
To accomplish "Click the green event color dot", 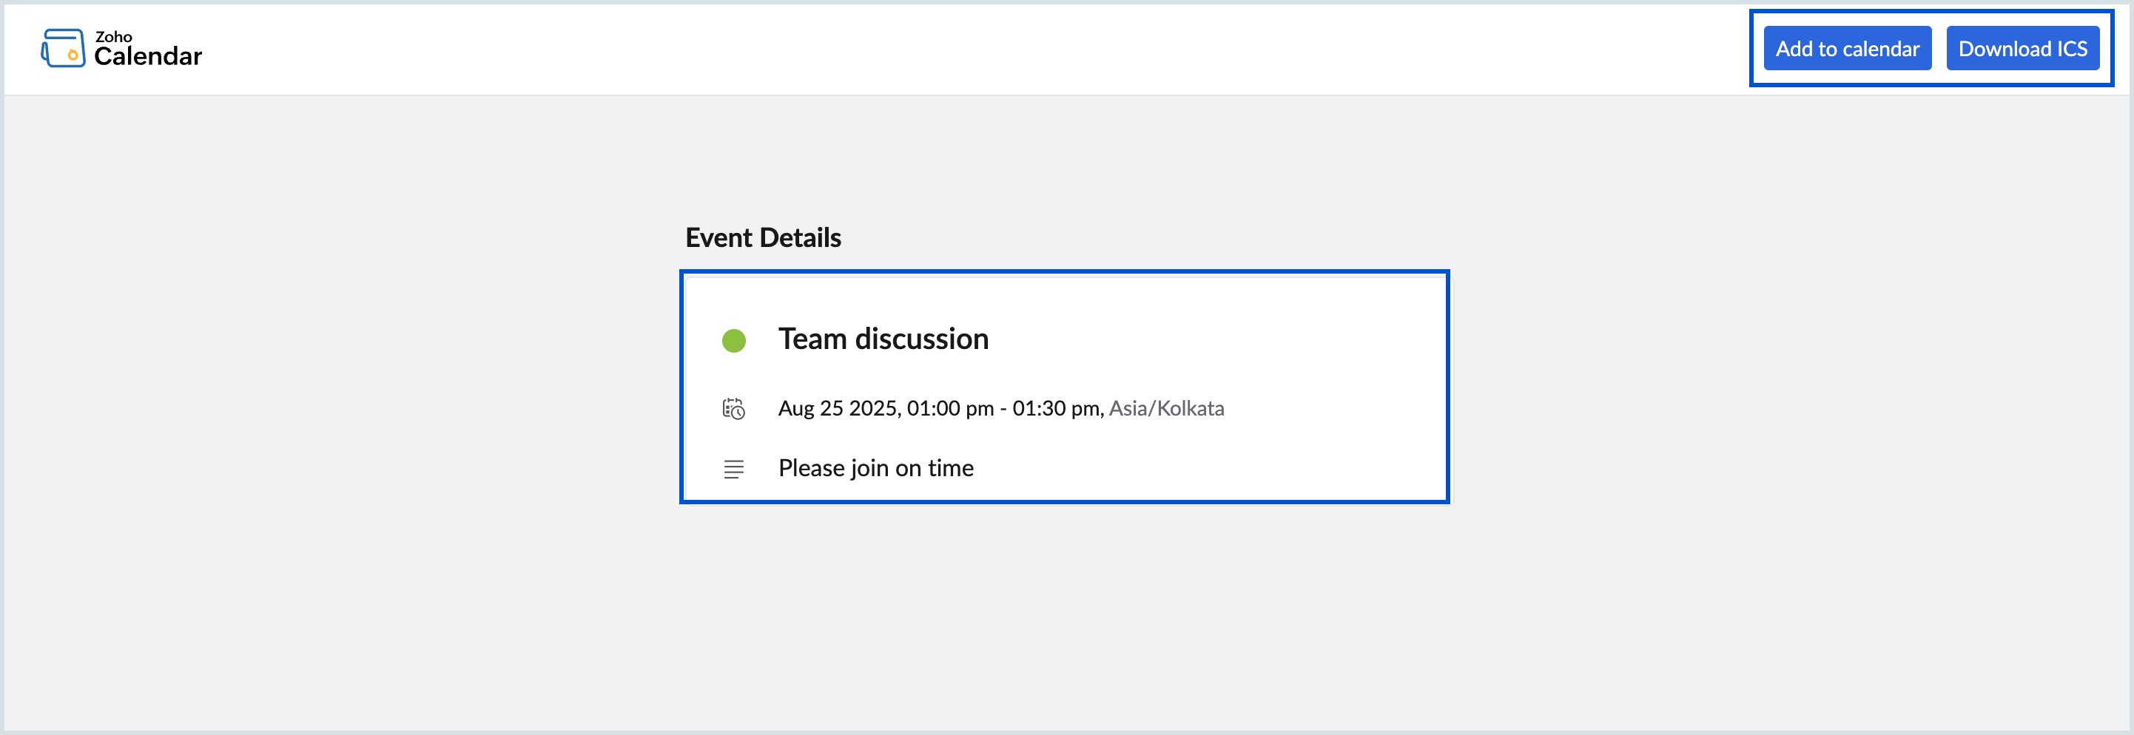I will [x=733, y=340].
